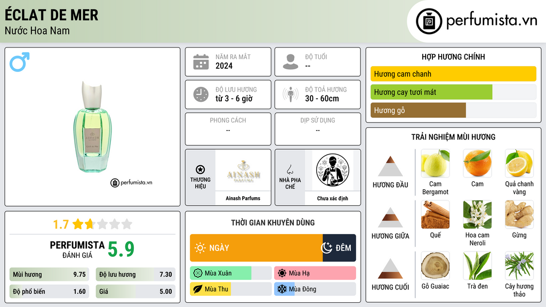546x307 pixels.
Task: Open the perfumer illustration Chưa xác định
Action: (x=333, y=171)
